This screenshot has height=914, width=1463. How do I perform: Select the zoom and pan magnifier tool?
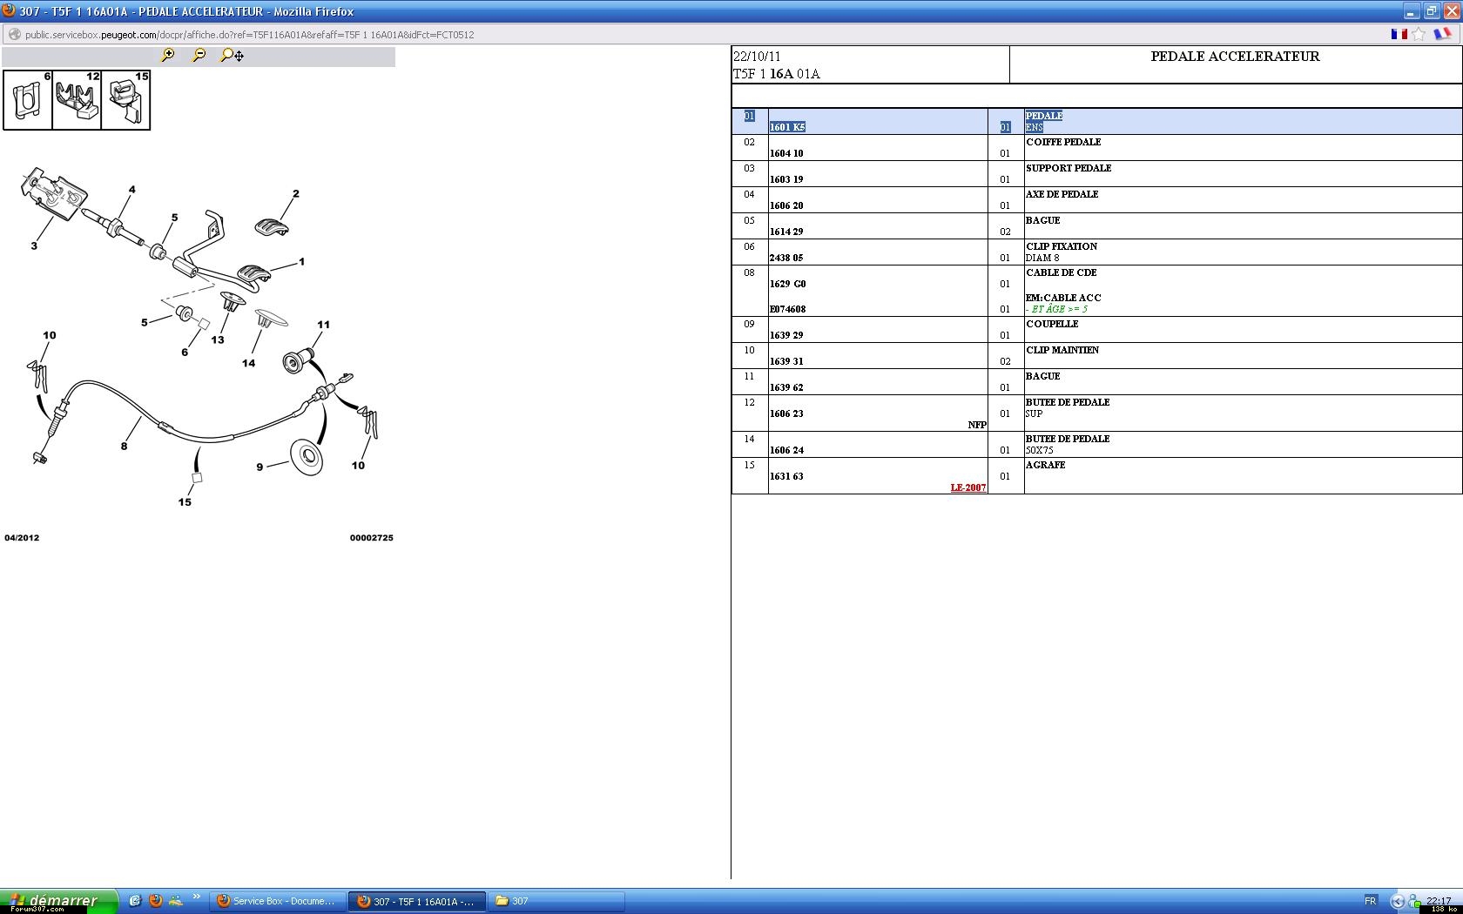click(232, 56)
